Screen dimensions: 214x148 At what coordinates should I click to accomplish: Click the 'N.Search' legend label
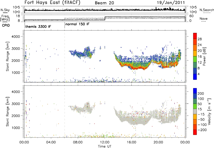[x=207, y=10]
